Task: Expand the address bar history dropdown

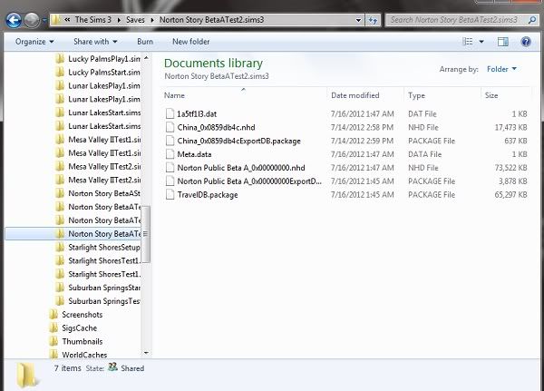Action: point(359,20)
